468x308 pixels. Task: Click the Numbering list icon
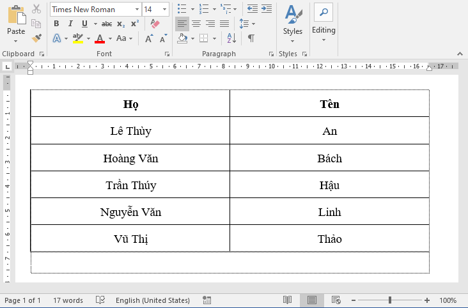204,9
